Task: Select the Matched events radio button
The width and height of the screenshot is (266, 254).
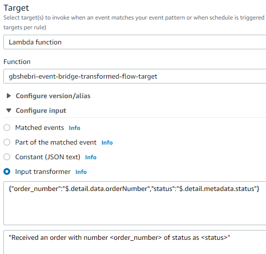Action: click(x=7, y=127)
